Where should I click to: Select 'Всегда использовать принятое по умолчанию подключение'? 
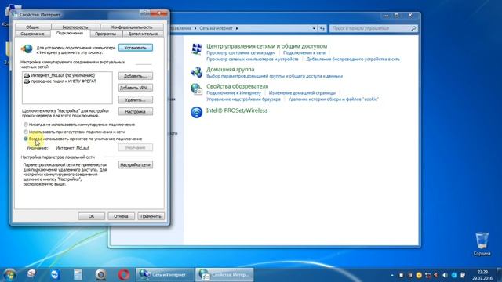coord(26,139)
